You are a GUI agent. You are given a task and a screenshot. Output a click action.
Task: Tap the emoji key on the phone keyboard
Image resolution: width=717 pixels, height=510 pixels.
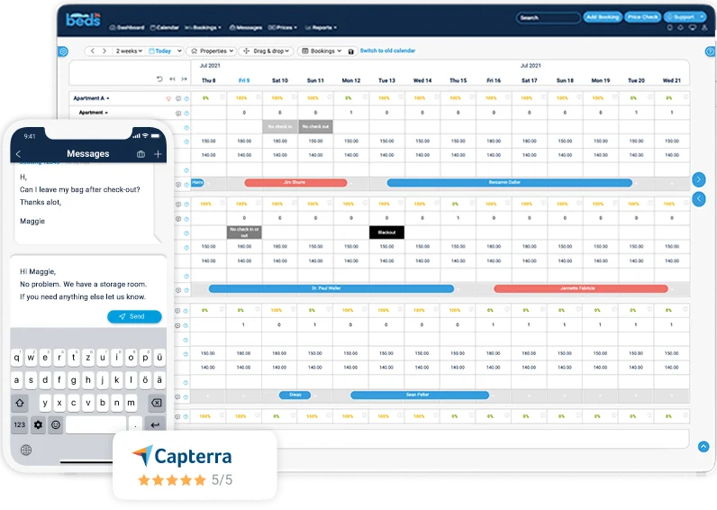pos(56,425)
